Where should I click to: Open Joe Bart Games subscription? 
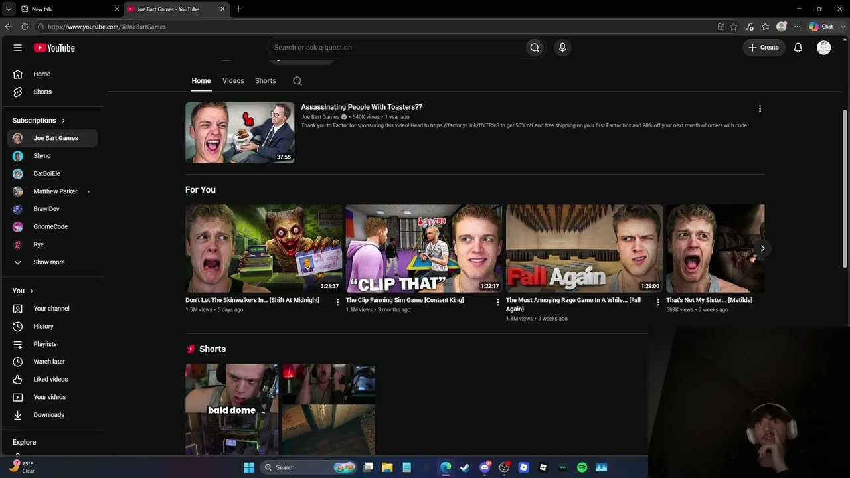point(52,138)
